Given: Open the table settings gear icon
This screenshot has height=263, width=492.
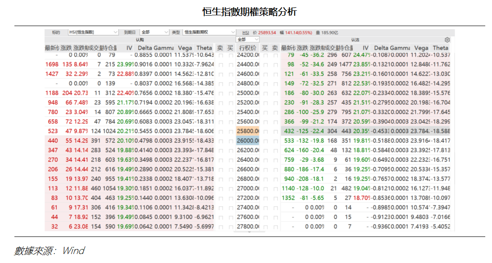Looking at the screenshot, I should point(447,40).
